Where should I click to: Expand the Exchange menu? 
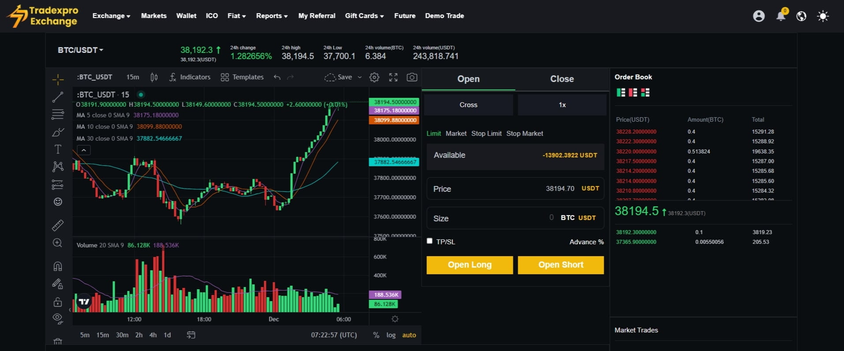point(111,16)
